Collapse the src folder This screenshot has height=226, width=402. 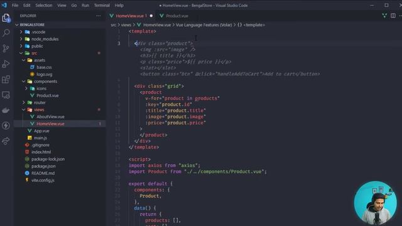[x=34, y=53]
